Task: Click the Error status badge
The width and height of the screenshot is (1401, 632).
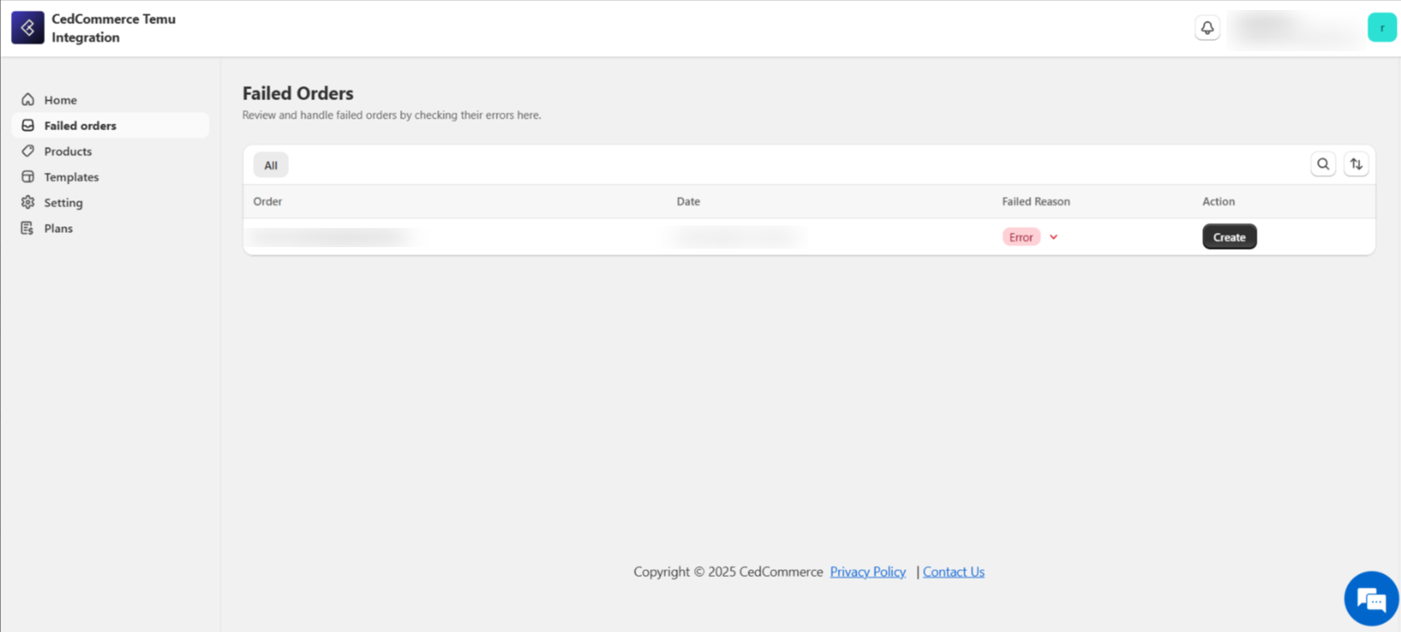Action: pos(1021,237)
